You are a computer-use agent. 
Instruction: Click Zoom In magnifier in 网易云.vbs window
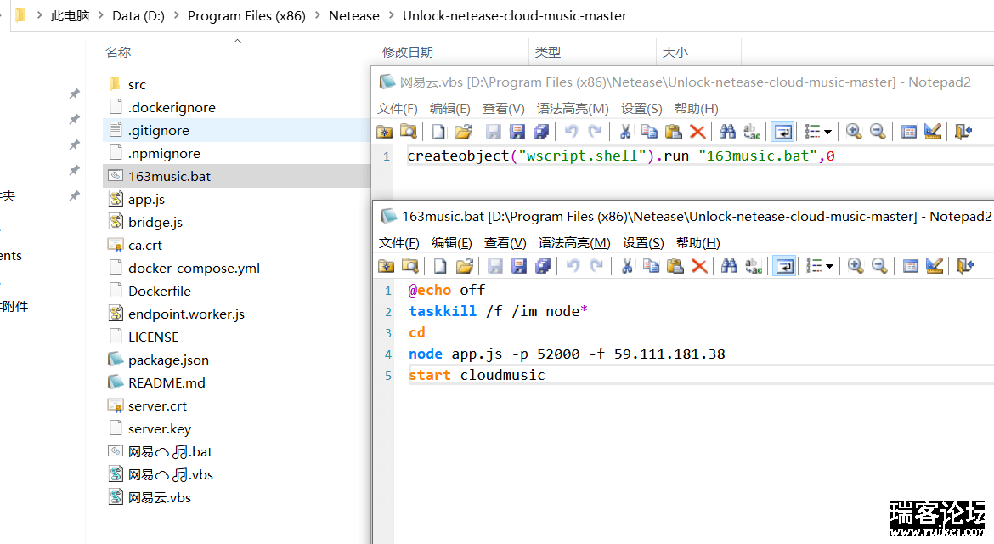click(853, 132)
